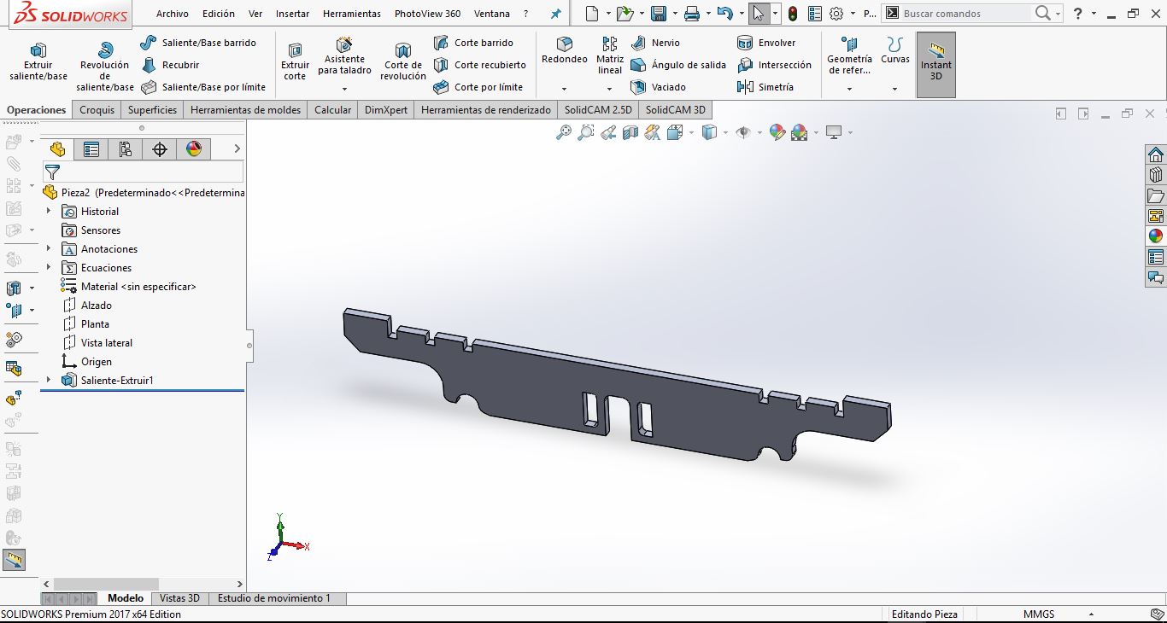Image resolution: width=1167 pixels, height=623 pixels.
Task: Expand the Ecuaciones tree node
Action: click(49, 267)
